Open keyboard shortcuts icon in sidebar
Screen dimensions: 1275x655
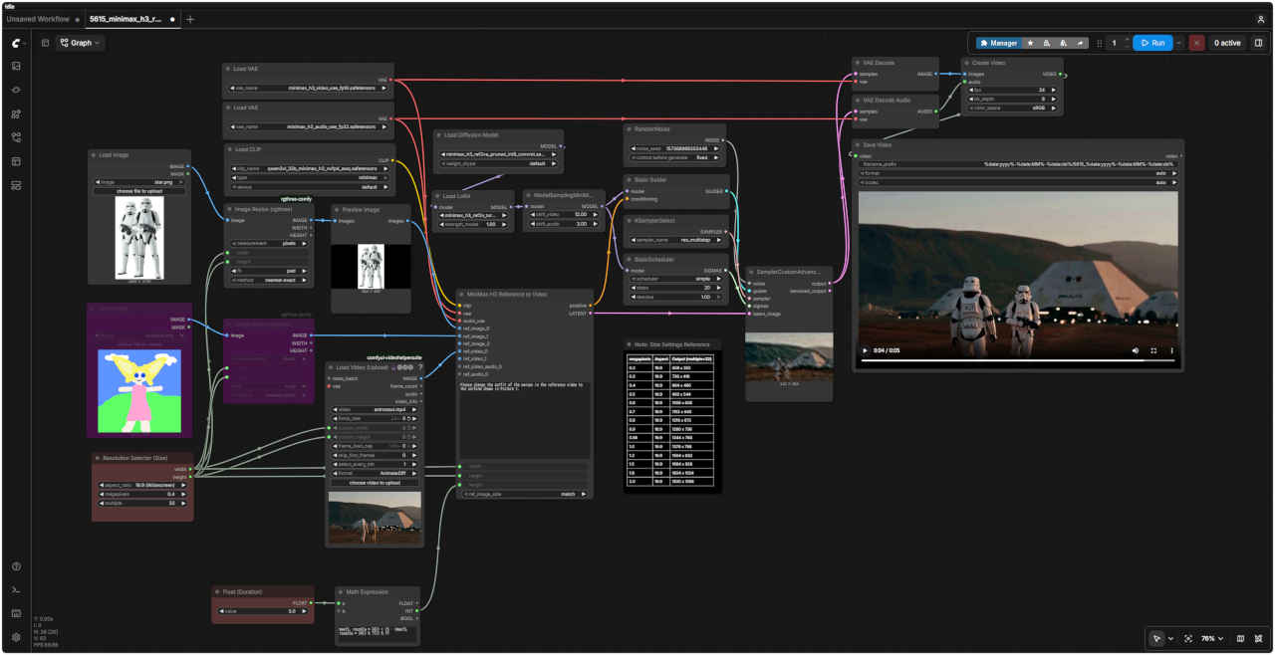[x=16, y=613]
